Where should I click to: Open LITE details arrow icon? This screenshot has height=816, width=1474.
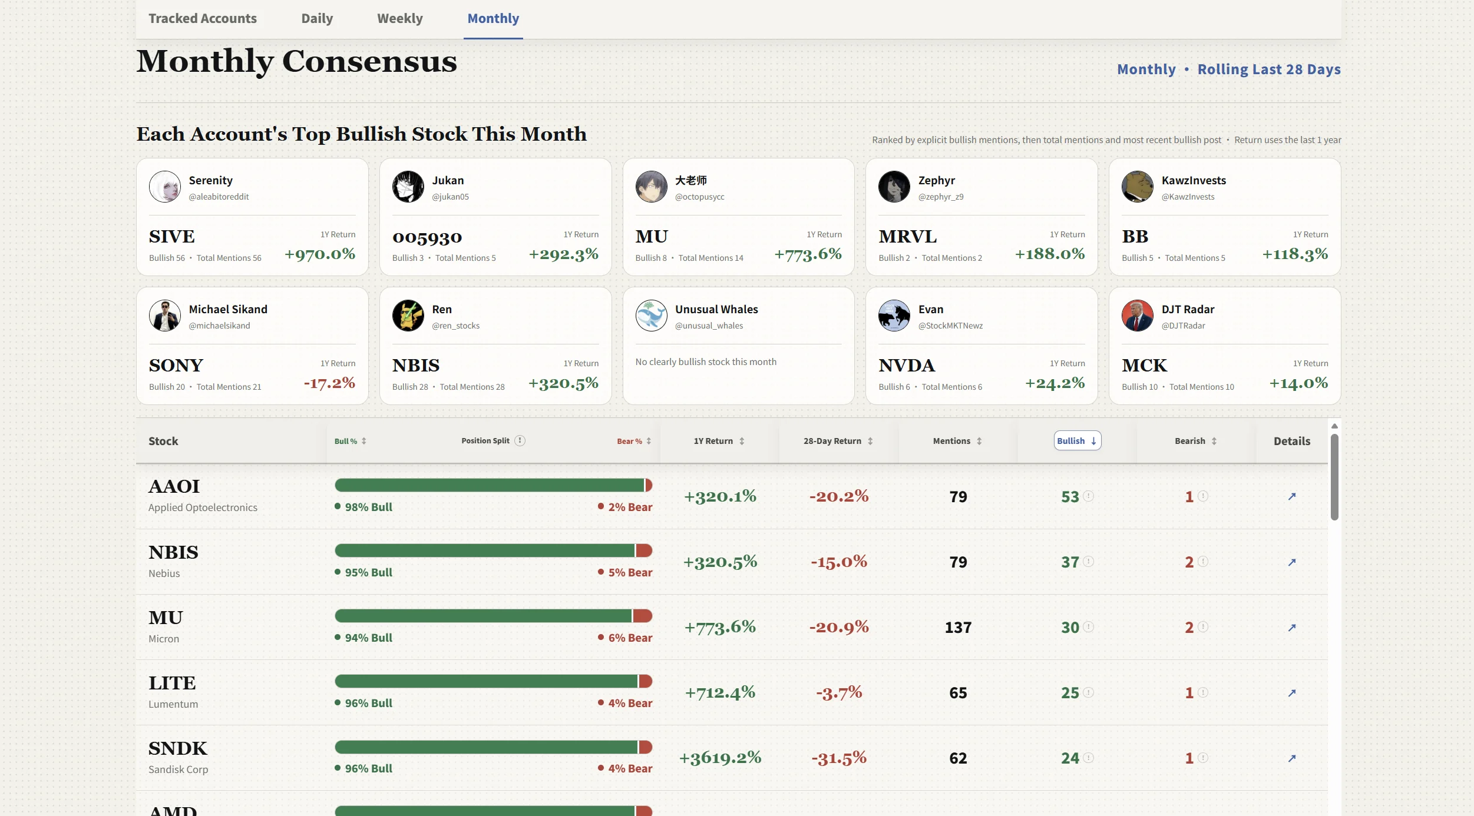(x=1291, y=693)
